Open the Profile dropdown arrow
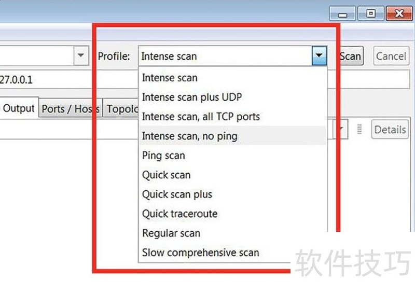This screenshot has width=415, height=294. coord(319,55)
